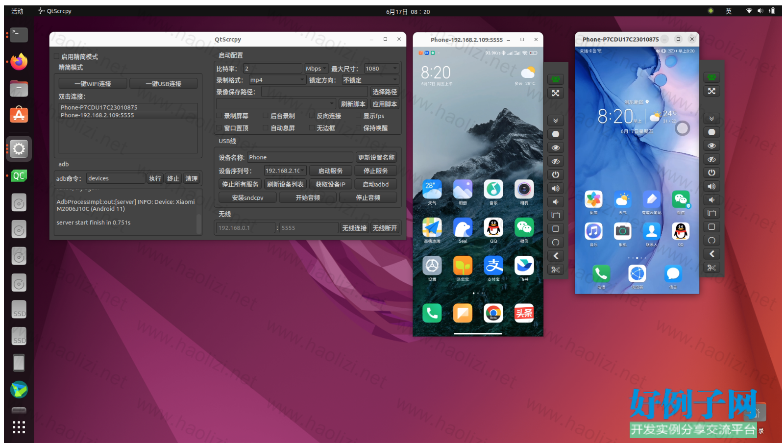Enable the 录制屏幕 checkbox
Screen dimensions: 784x443
click(220, 116)
